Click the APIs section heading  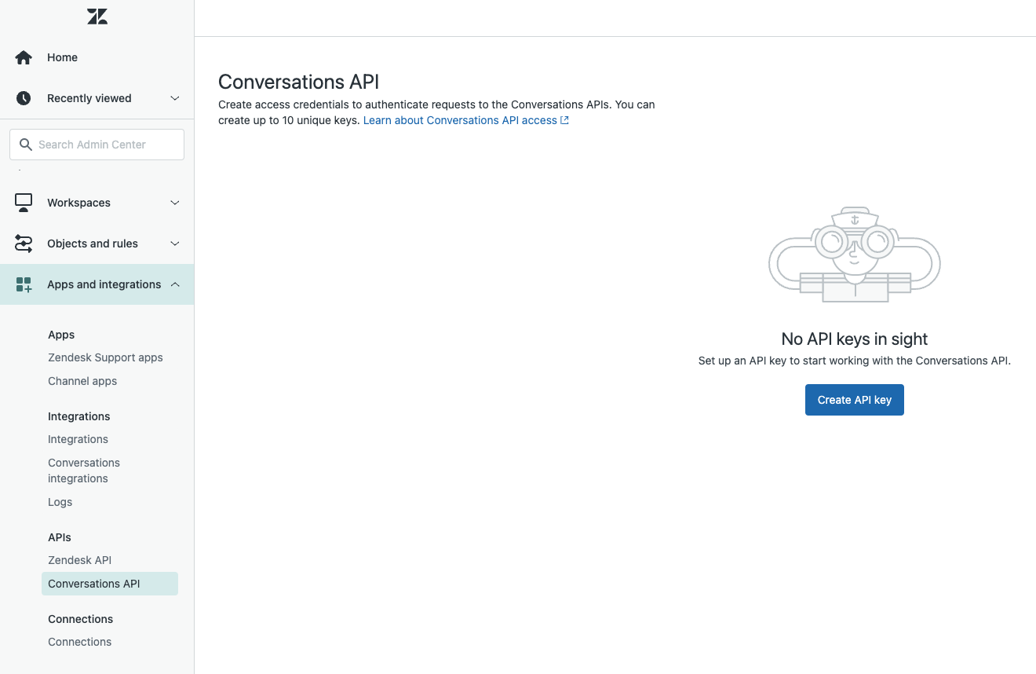[60, 537]
